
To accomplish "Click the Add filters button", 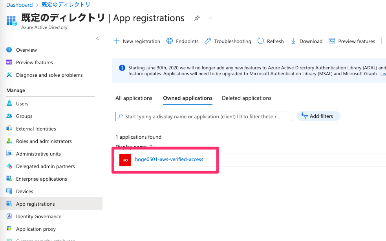I will coord(318,116).
